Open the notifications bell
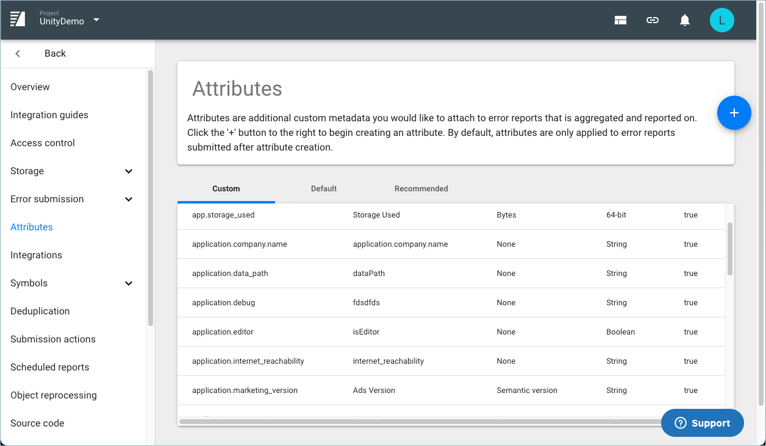This screenshot has height=446, width=766. coord(685,20)
